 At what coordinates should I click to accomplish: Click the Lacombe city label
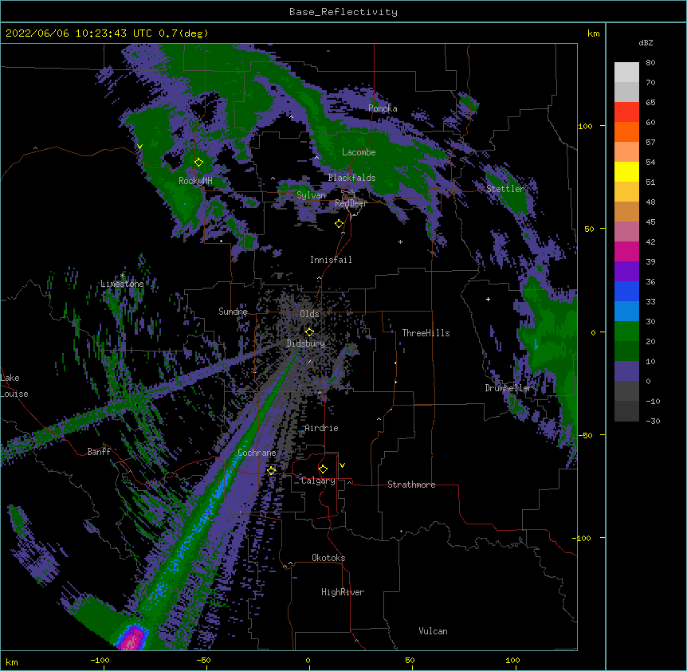[359, 152]
